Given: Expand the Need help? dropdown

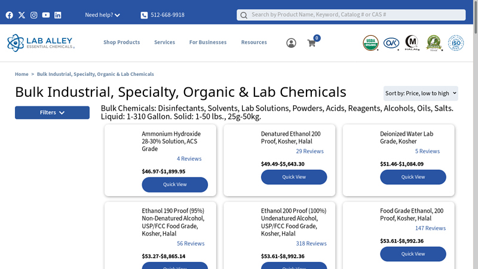Looking at the screenshot, I should (x=102, y=15).
